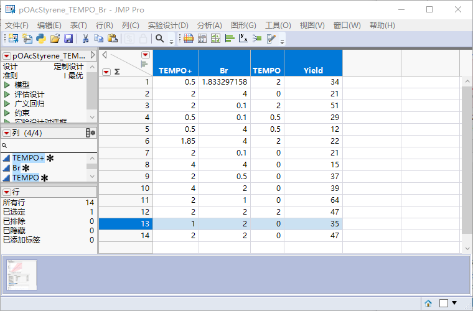Click the Cut scissors icon
The image size is (473, 311).
pos(86,39)
